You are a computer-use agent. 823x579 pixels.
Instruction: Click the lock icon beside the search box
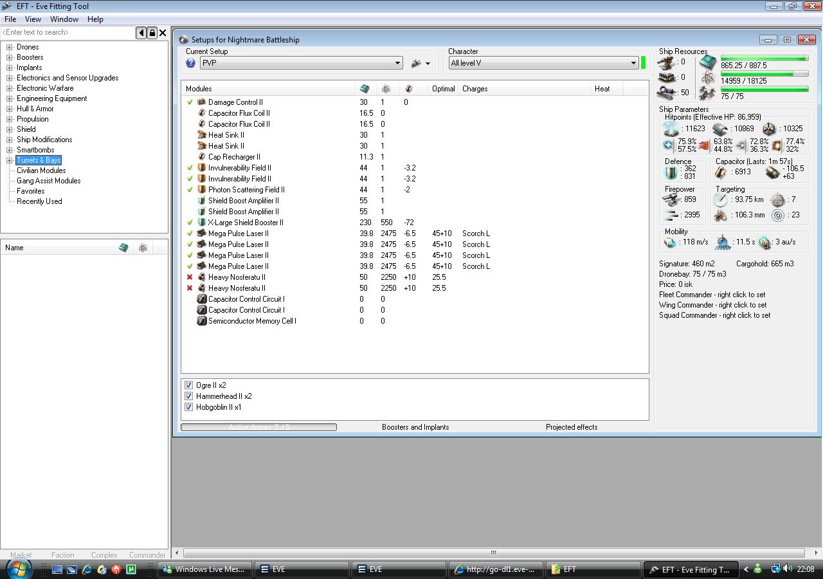pyautogui.click(x=152, y=32)
